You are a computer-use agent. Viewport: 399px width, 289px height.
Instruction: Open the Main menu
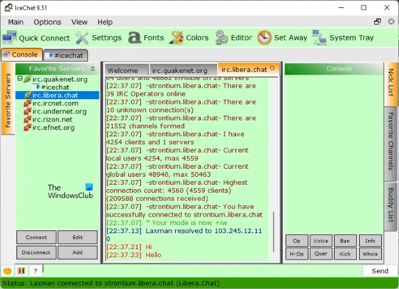coord(16,22)
